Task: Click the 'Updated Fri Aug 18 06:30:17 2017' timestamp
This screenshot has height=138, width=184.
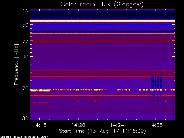Action: coord(24,137)
